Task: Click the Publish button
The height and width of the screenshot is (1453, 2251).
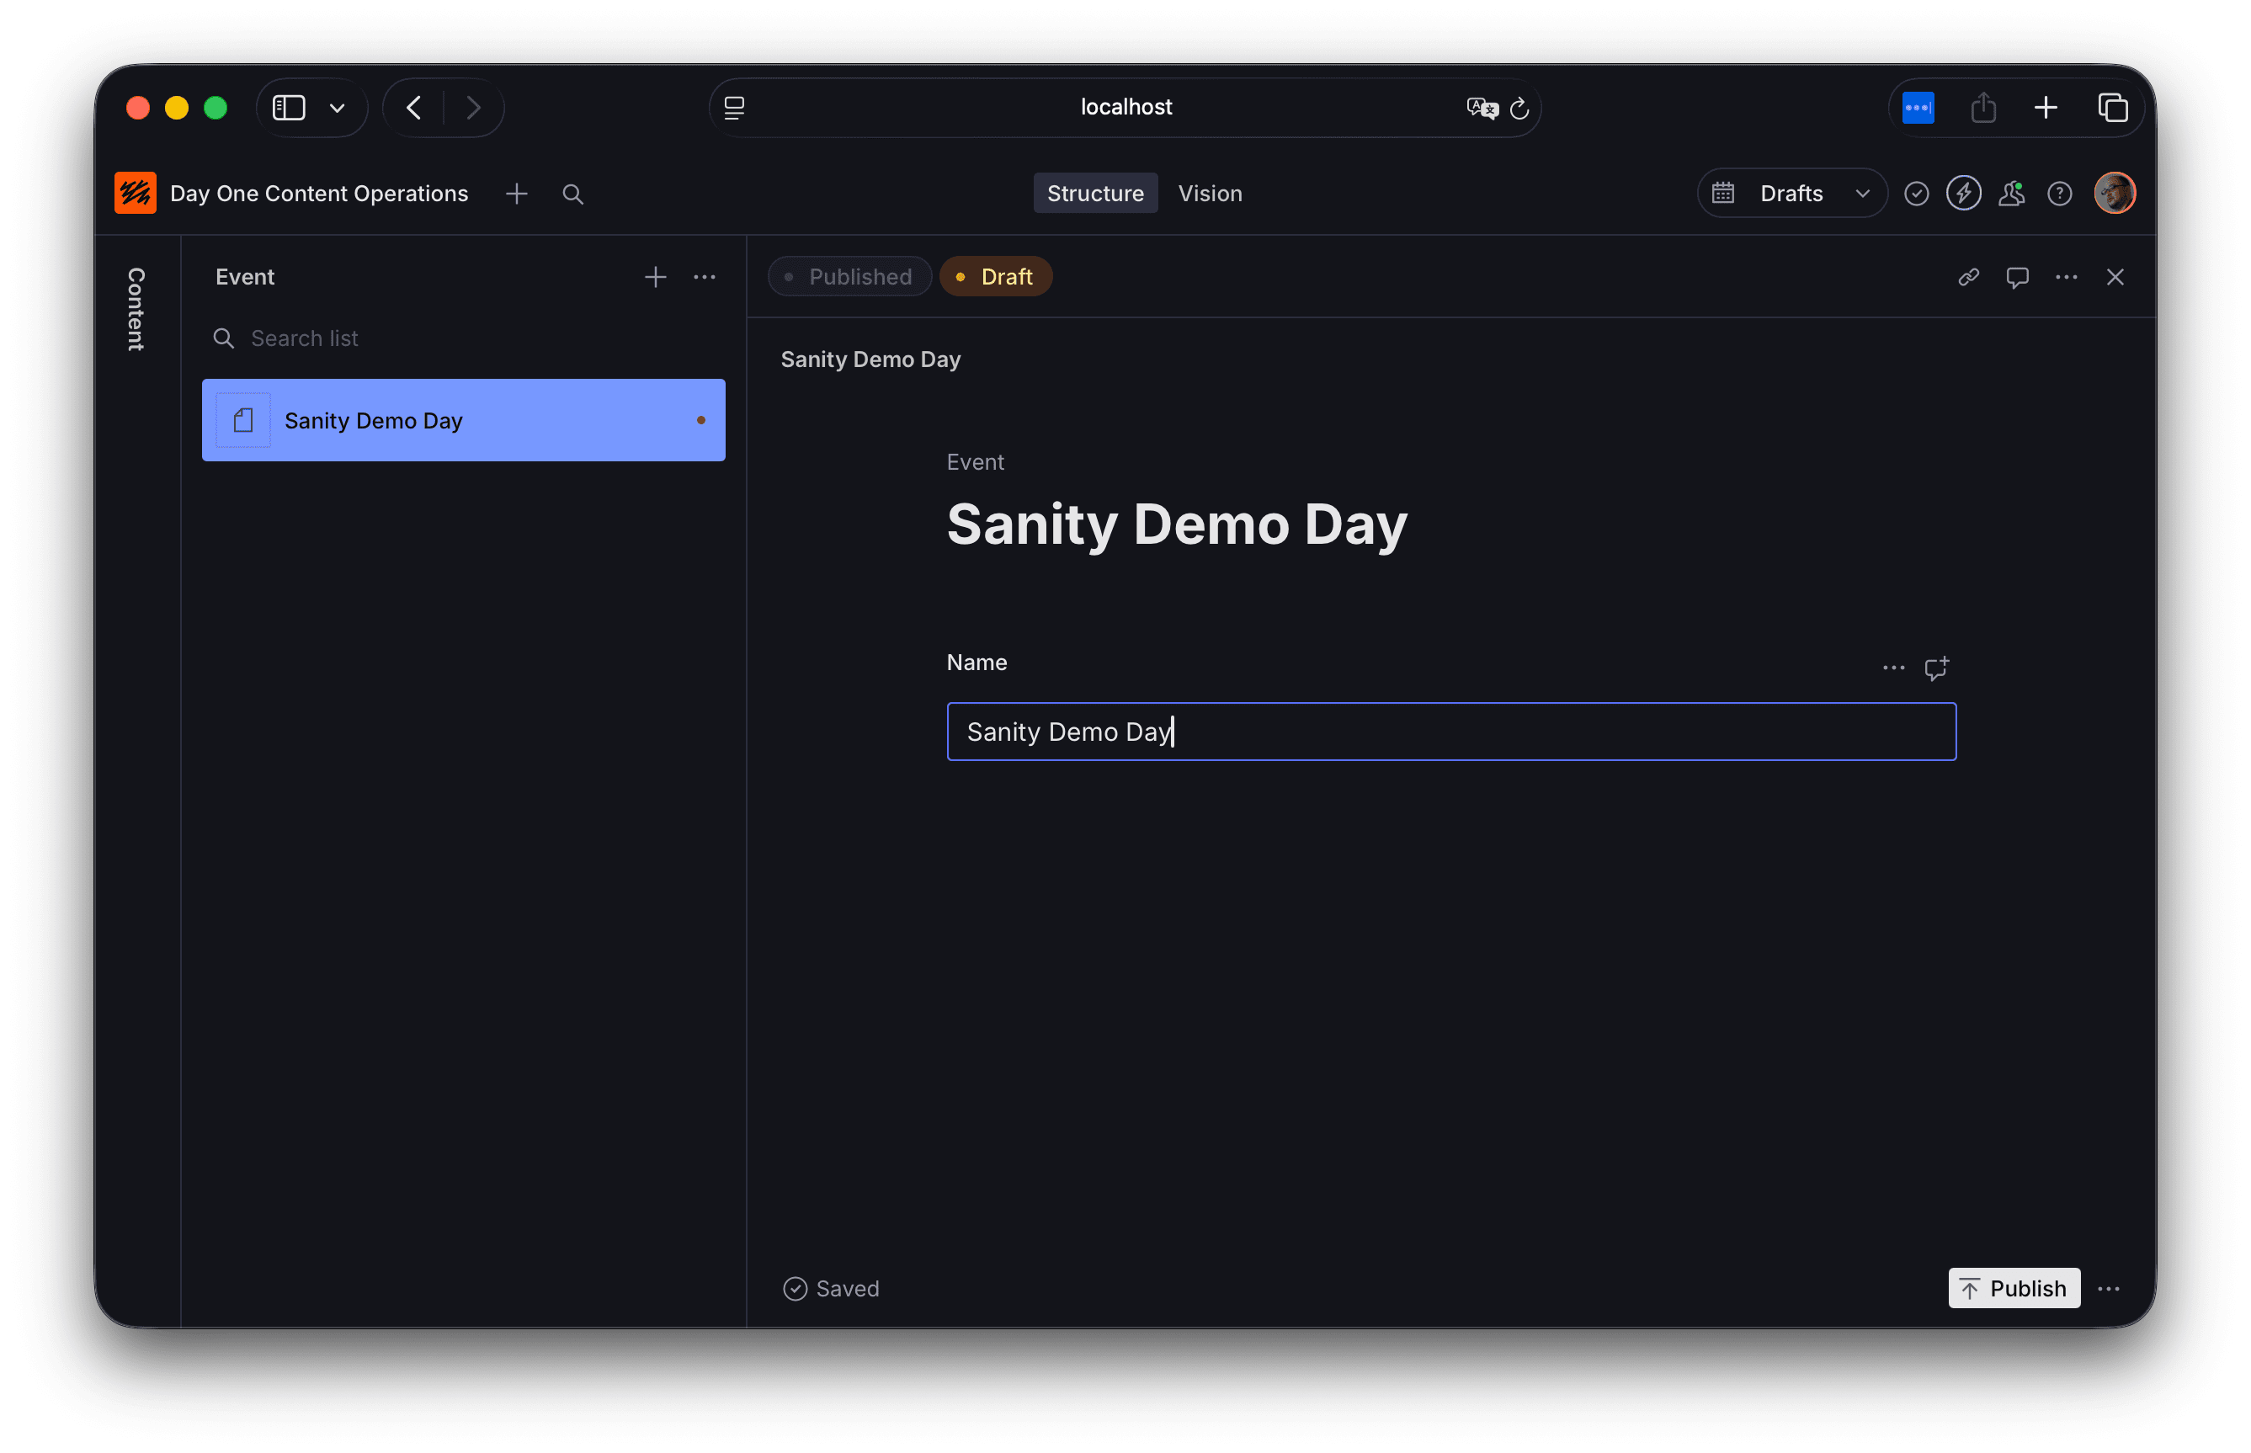Action: (2014, 1289)
